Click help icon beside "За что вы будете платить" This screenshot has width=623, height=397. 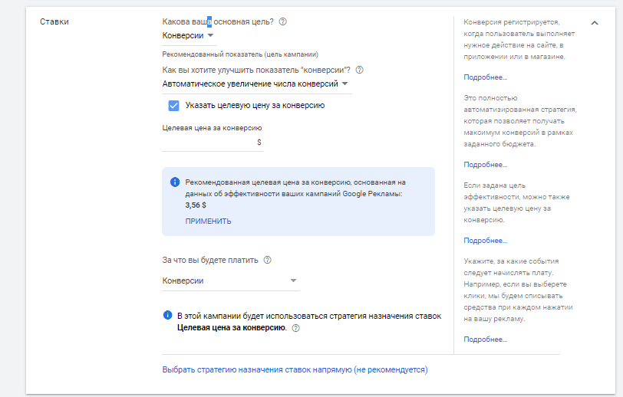[267, 260]
